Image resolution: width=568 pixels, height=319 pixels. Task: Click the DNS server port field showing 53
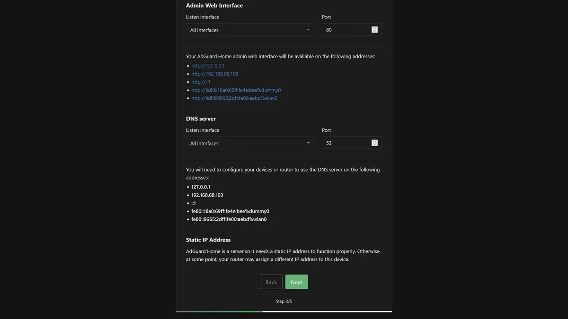(352, 143)
